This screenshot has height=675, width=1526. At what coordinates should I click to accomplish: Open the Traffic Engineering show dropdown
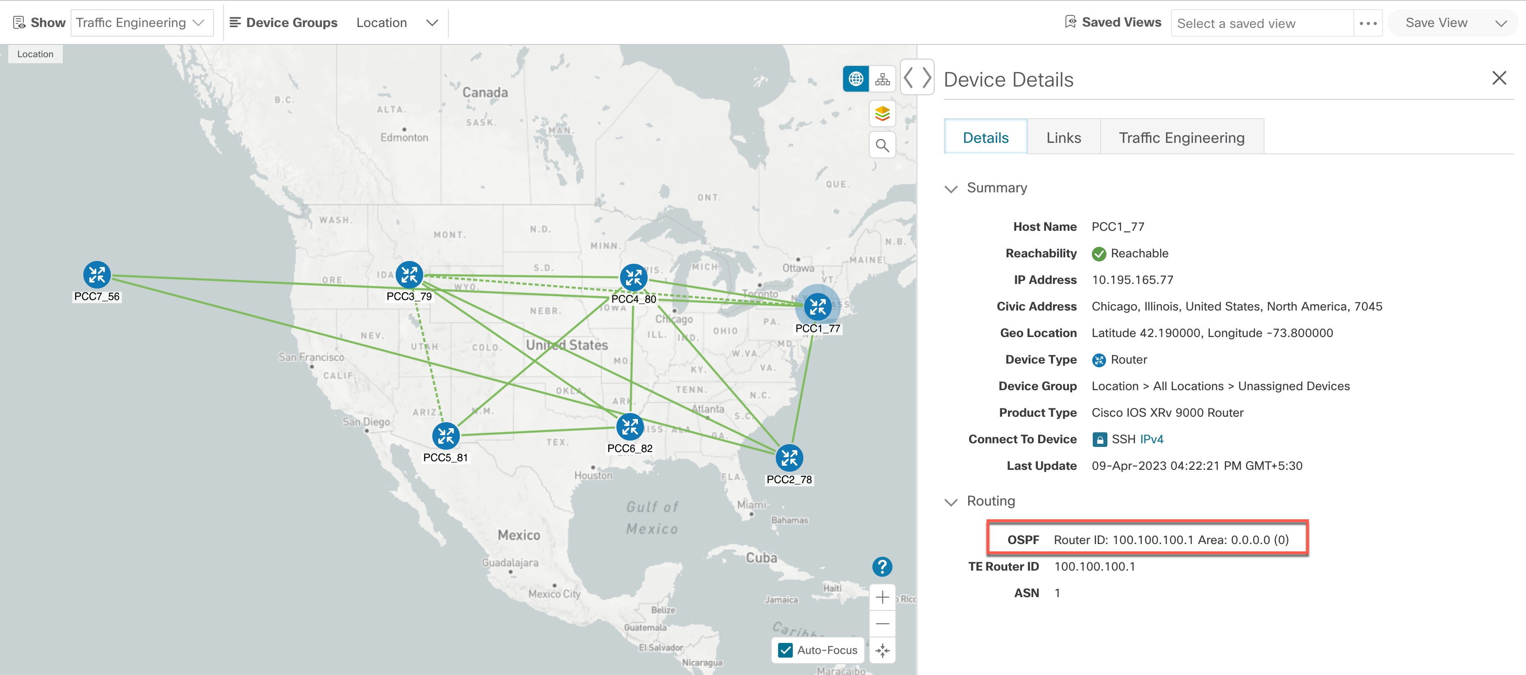click(x=142, y=22)
